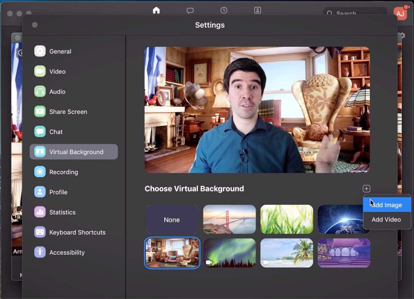Switch to Recording settings label

click(64, 172)
